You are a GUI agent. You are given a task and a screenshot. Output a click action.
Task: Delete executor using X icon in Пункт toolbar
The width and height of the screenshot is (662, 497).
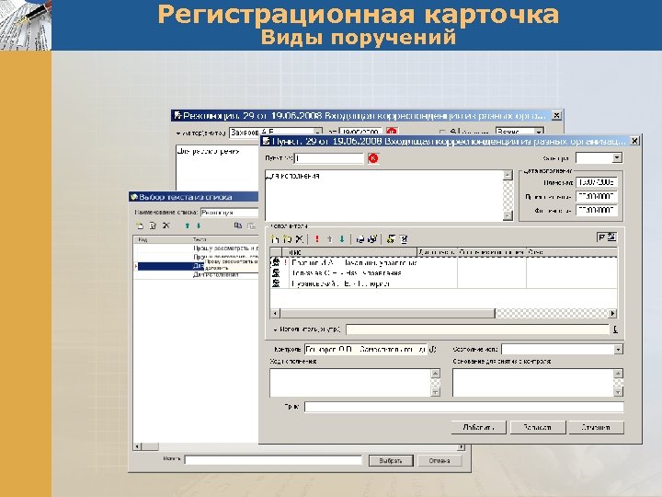pos(300,239)
